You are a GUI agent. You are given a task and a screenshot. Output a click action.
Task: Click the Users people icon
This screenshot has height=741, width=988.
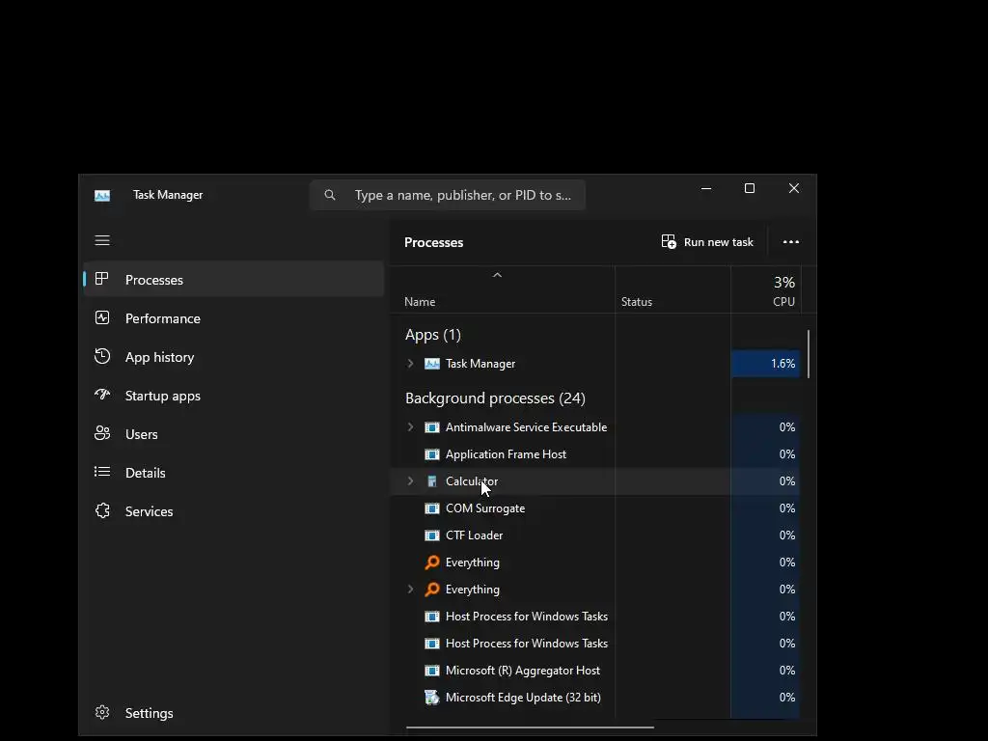[x=102, y=433]
